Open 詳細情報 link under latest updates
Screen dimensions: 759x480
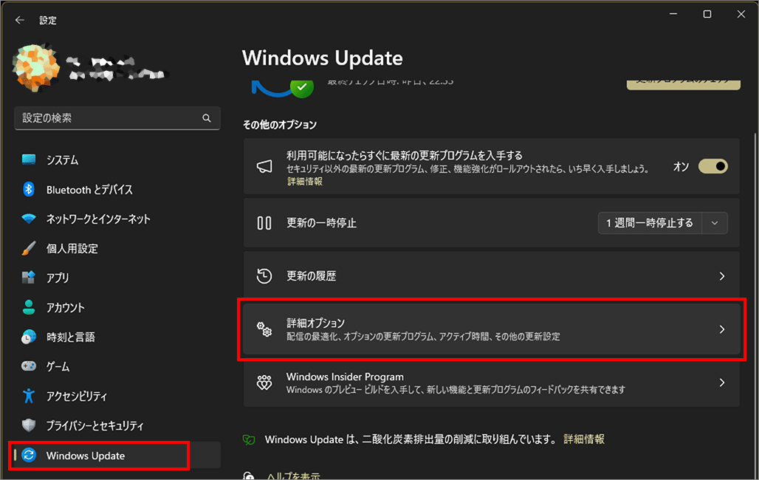(304, 181)
